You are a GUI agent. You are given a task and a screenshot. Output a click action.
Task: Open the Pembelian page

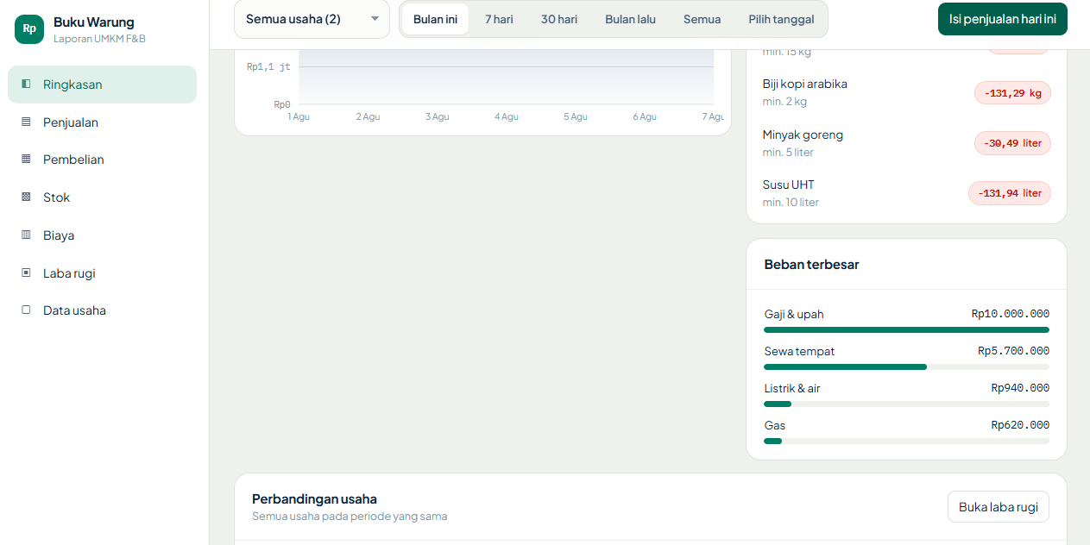pyautogui.click(x=102, y=160)
